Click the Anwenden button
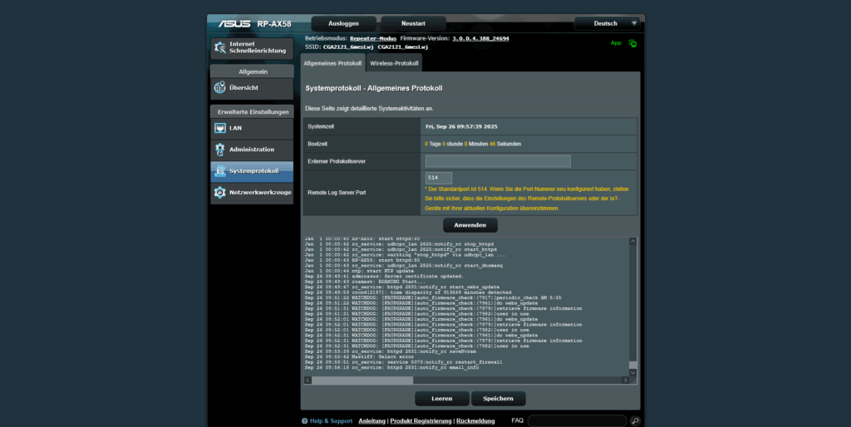 470,225
